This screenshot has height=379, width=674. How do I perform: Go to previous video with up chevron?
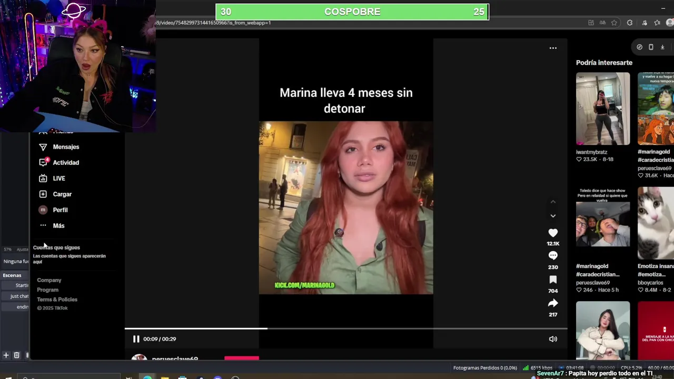[553, 202]
